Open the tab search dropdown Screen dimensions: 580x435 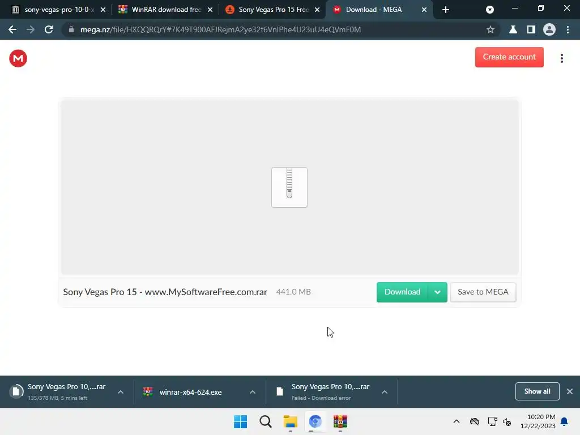pos(490,10)
